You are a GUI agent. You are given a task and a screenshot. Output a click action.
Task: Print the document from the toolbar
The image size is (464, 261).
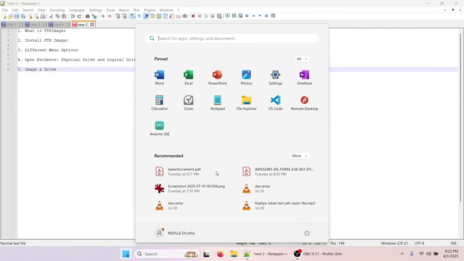point(43,16)
